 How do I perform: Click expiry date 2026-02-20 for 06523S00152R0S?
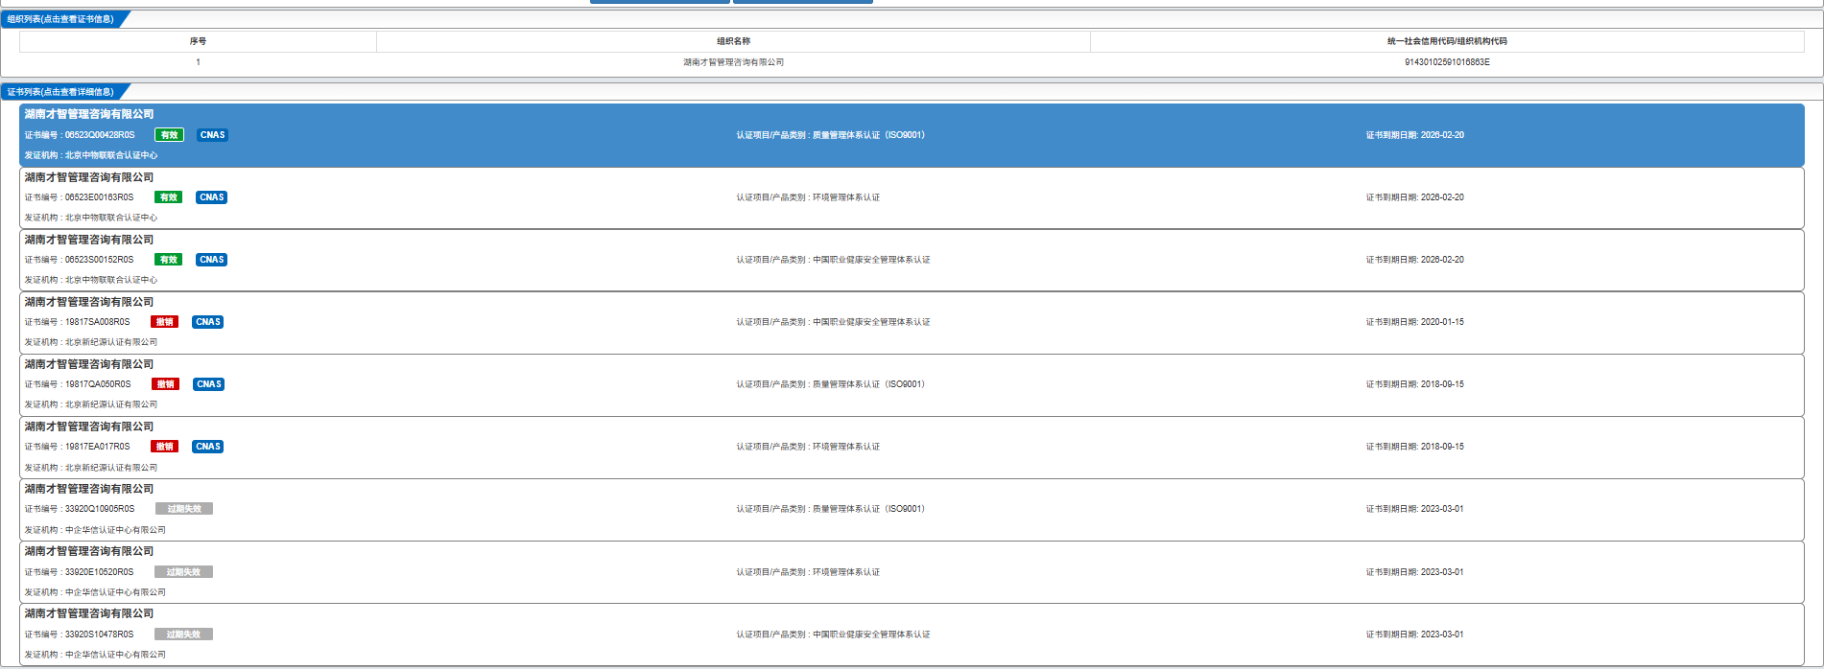coord(1442,260)
